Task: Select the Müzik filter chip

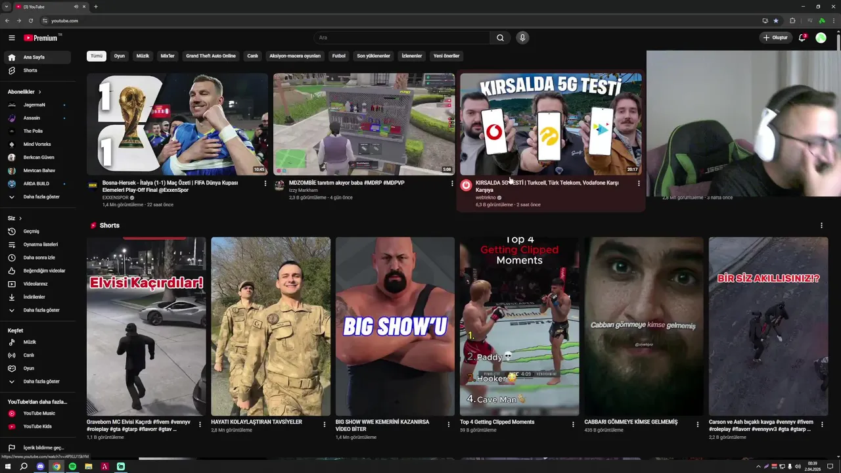Action: (143, 56)
